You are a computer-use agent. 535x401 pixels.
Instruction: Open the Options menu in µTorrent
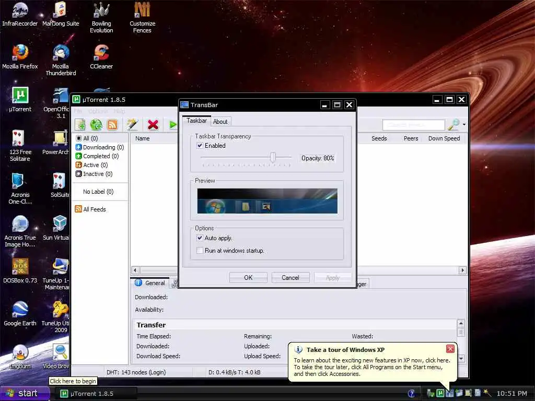pos(98,111)
